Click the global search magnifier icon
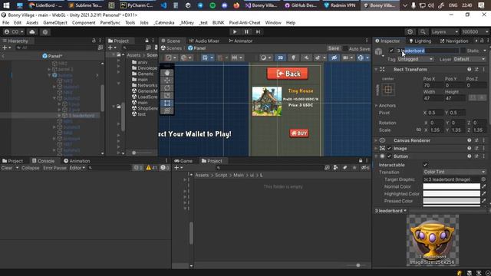 pos(423,31)
